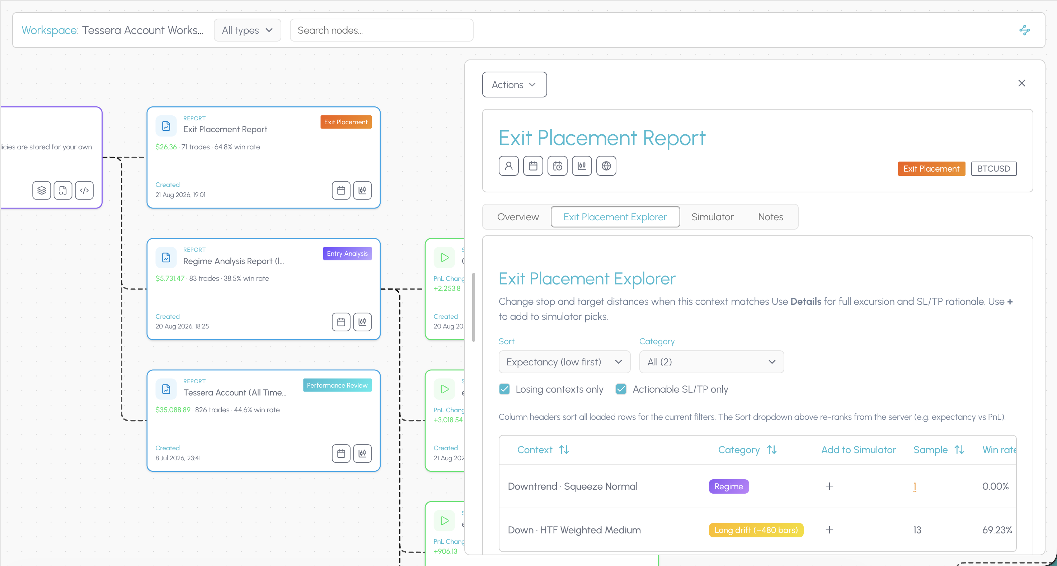
Task: Switch to the Simulator tab
Action: click(712, 217)
